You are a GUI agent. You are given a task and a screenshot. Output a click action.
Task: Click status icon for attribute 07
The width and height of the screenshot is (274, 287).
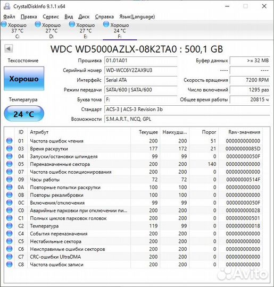pos(10,172)
